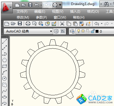Screen dimensions: 114x106
Task: Open the 格式(O) menu
Action: [93, 12]
